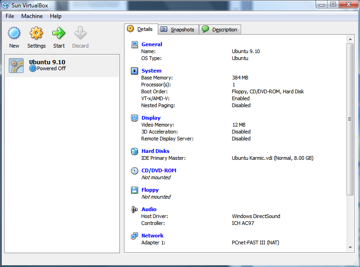Image resolution: width=360 pixels, height=267 pixels.
Task: Maximize the Sun VirtualBox window
Action: coord(333,4)
